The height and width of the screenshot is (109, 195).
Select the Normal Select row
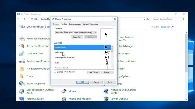tap(82, 47)
